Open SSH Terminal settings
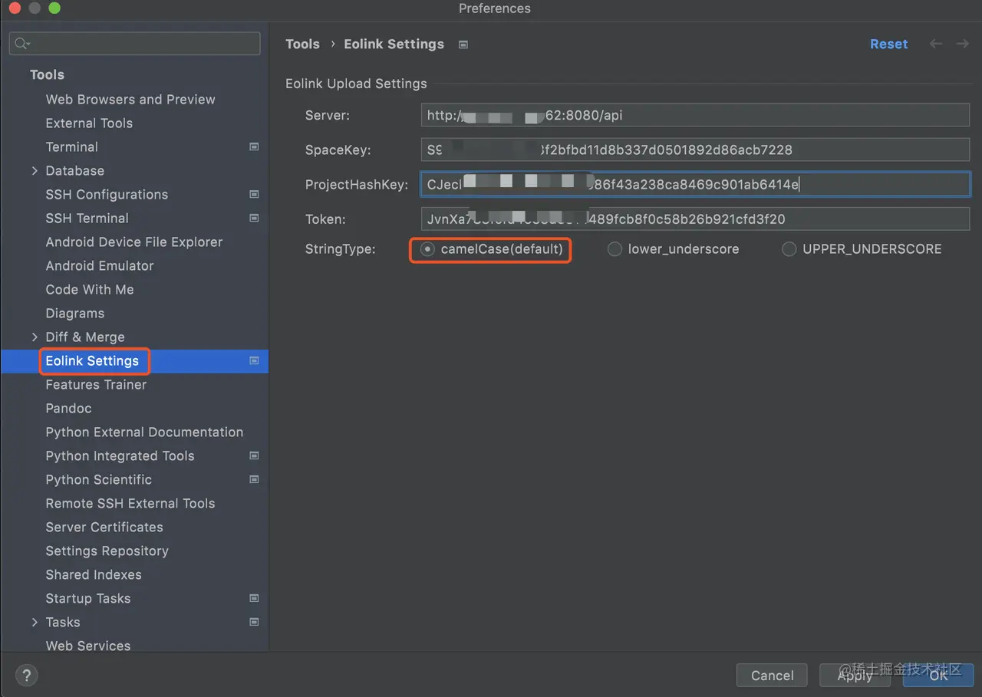The width and height of the screenshot is (982, 697). 87,218
